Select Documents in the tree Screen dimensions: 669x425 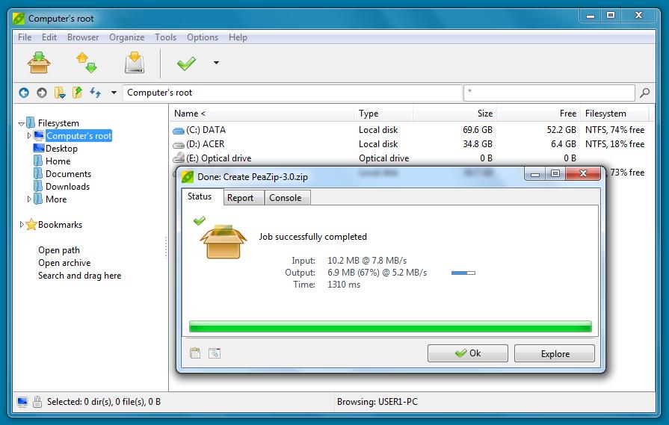tap(68, 174)
